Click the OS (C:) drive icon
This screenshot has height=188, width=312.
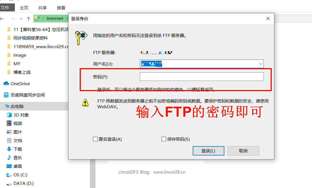click(9, 175)
